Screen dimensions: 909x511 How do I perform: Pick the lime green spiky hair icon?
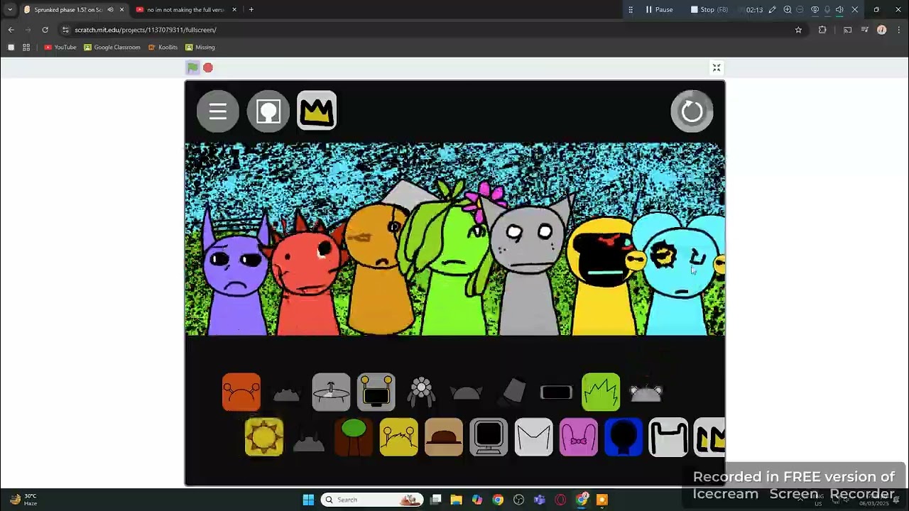pos(601,392)
